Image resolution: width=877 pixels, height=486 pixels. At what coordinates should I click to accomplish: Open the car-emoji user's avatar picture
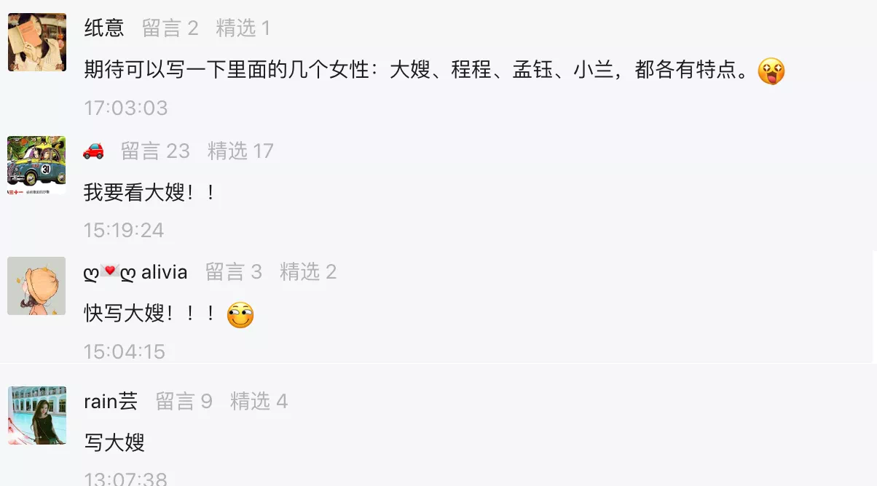click(x=36, y=165)
